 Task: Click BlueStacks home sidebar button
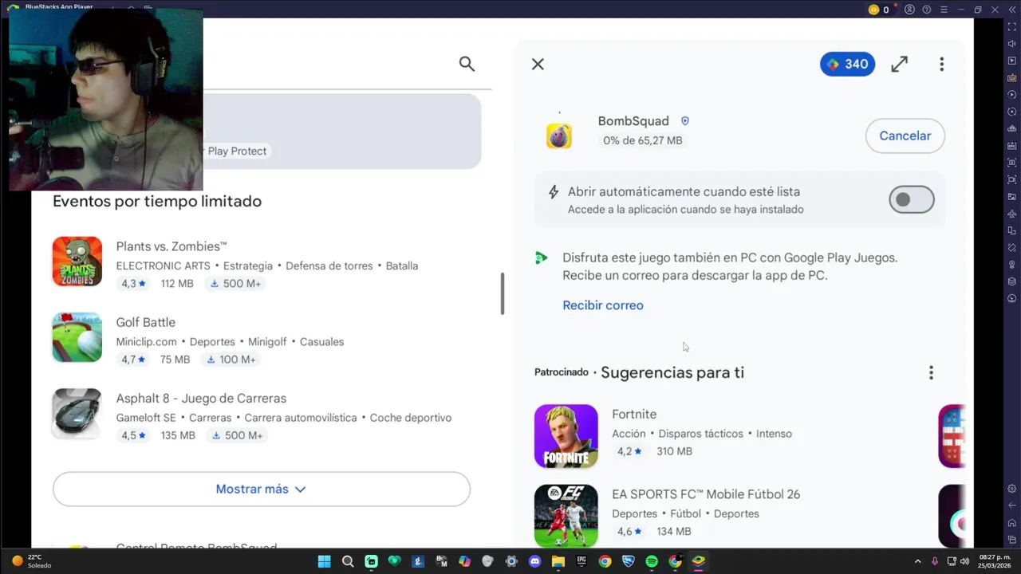[1012, 523]
